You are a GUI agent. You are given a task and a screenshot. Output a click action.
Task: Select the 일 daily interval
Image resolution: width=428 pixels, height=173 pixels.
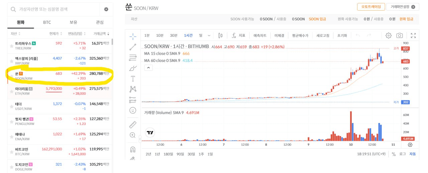point(201,35)
